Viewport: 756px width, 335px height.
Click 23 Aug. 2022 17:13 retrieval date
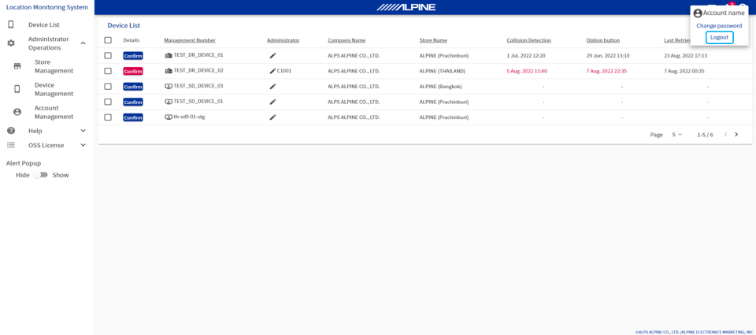pyautogui.click(x=685, y=55)
